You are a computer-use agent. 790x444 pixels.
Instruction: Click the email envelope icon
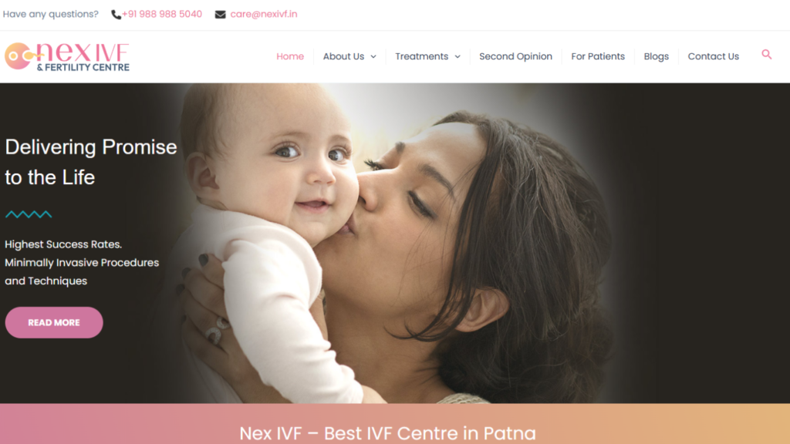[x=220, y=15]
